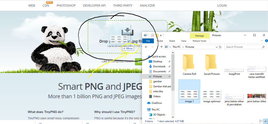Open Downloads in navigation pane

click(159, 66)
